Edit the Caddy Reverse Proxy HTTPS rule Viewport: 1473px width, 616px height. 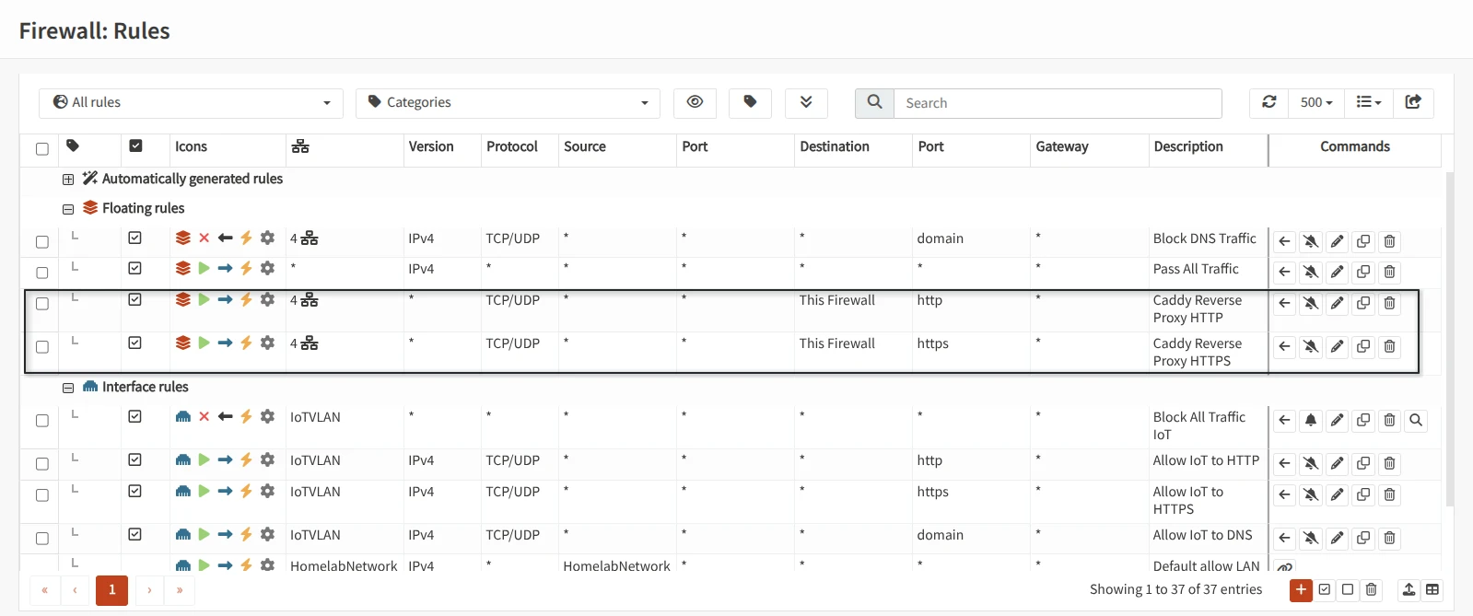click(1337, 346)
